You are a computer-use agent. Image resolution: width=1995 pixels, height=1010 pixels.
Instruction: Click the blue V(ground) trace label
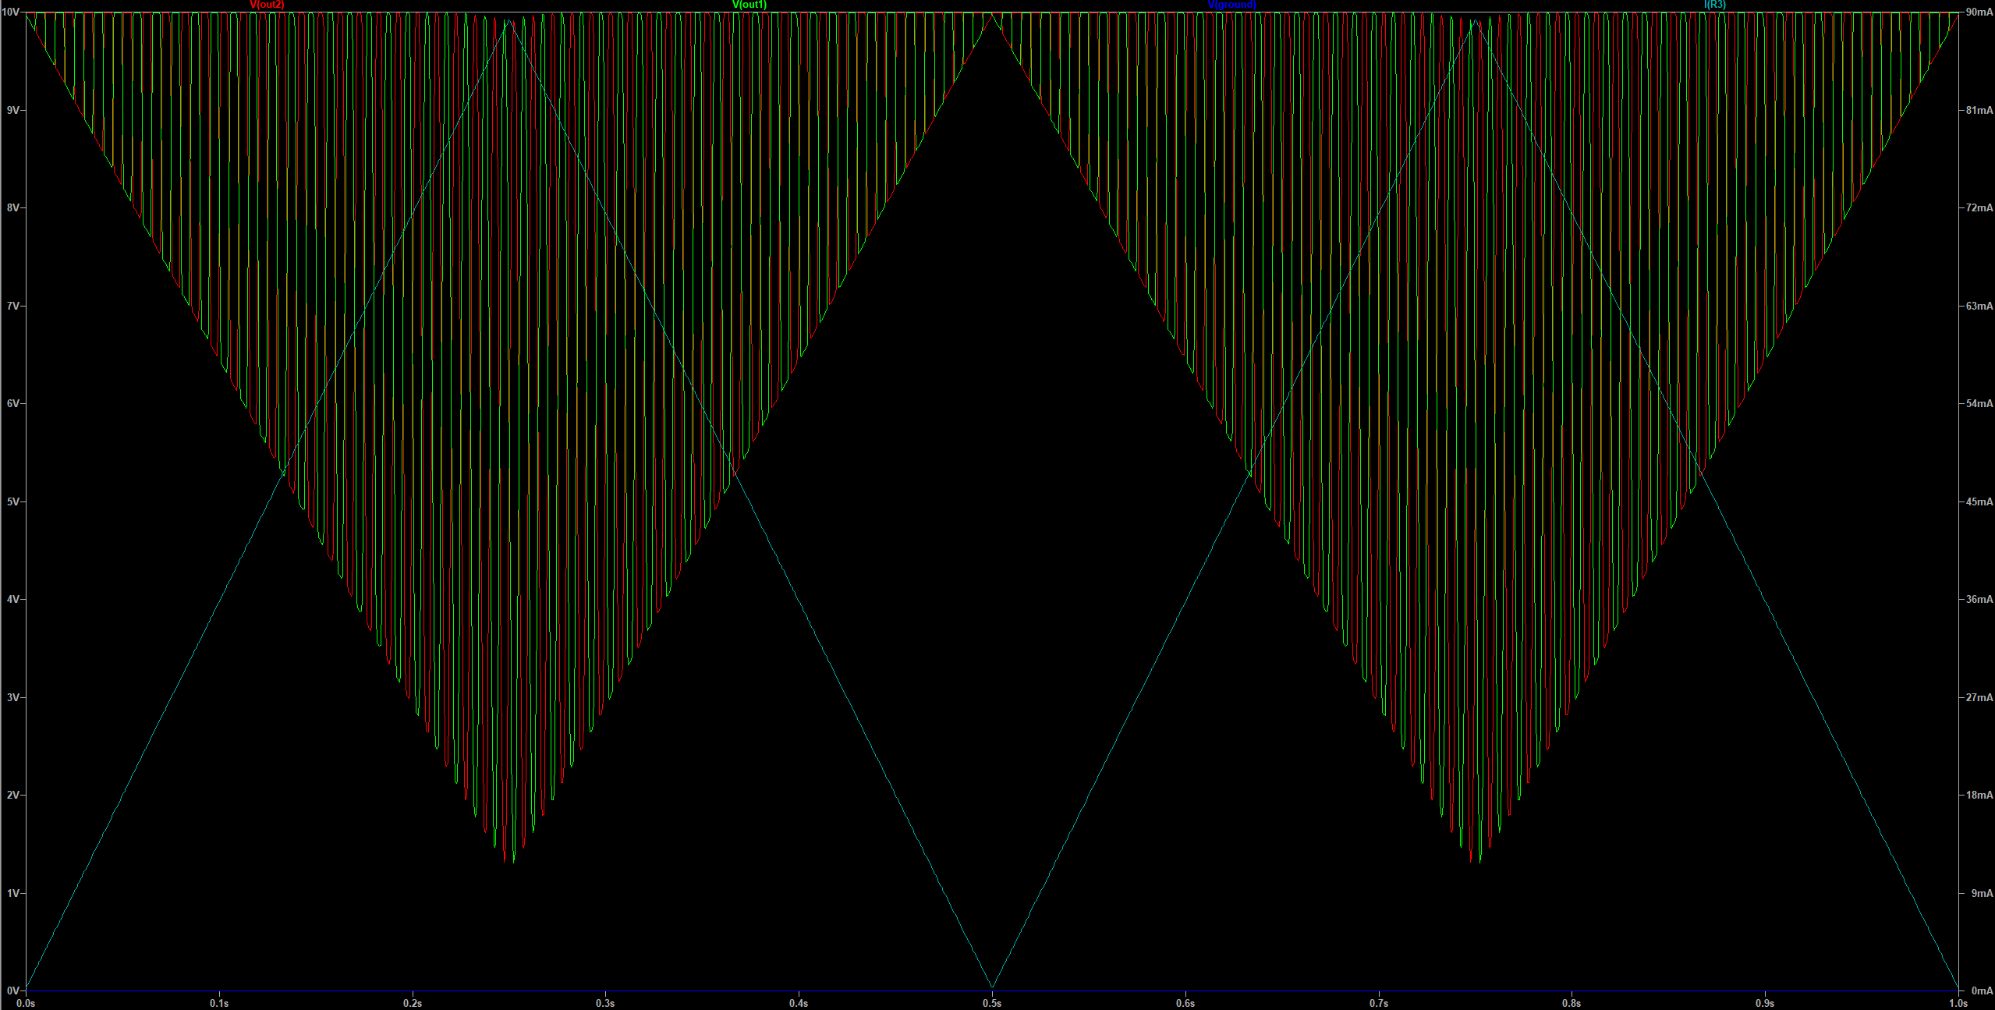pyautogui.click(x=1231, y=5)
